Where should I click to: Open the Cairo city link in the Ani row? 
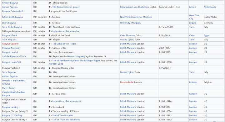192,35
